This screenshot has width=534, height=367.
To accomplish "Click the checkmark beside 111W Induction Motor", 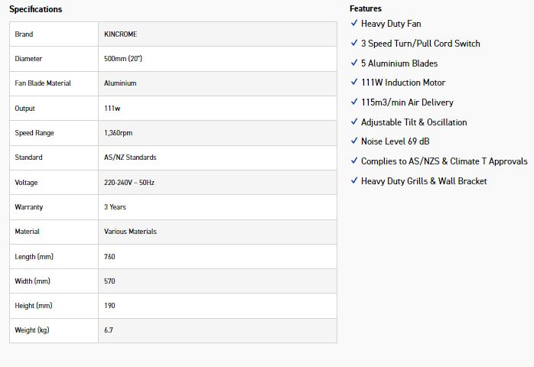I will pyautogui.click(x=354, y=83).
